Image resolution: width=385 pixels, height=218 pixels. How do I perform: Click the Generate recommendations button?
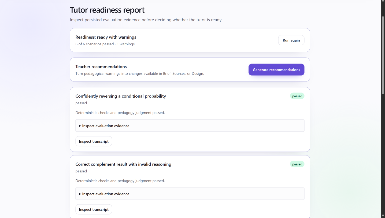tap(276, 70)
